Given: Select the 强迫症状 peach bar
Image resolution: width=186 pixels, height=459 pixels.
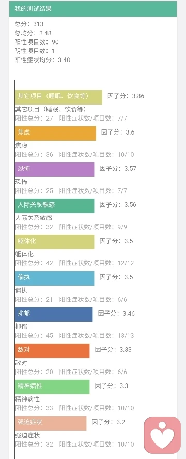Looking at the screenshot, I should pyautogui.click(x=51, y=423).
